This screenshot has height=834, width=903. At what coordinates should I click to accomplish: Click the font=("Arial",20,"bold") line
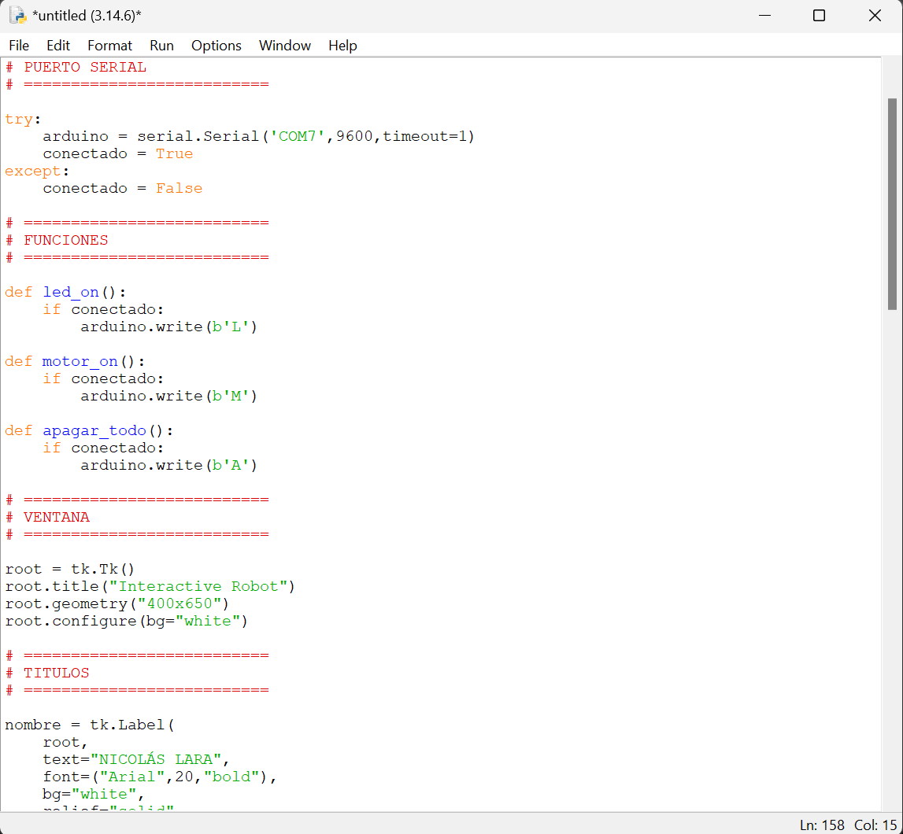coord(160,777)
